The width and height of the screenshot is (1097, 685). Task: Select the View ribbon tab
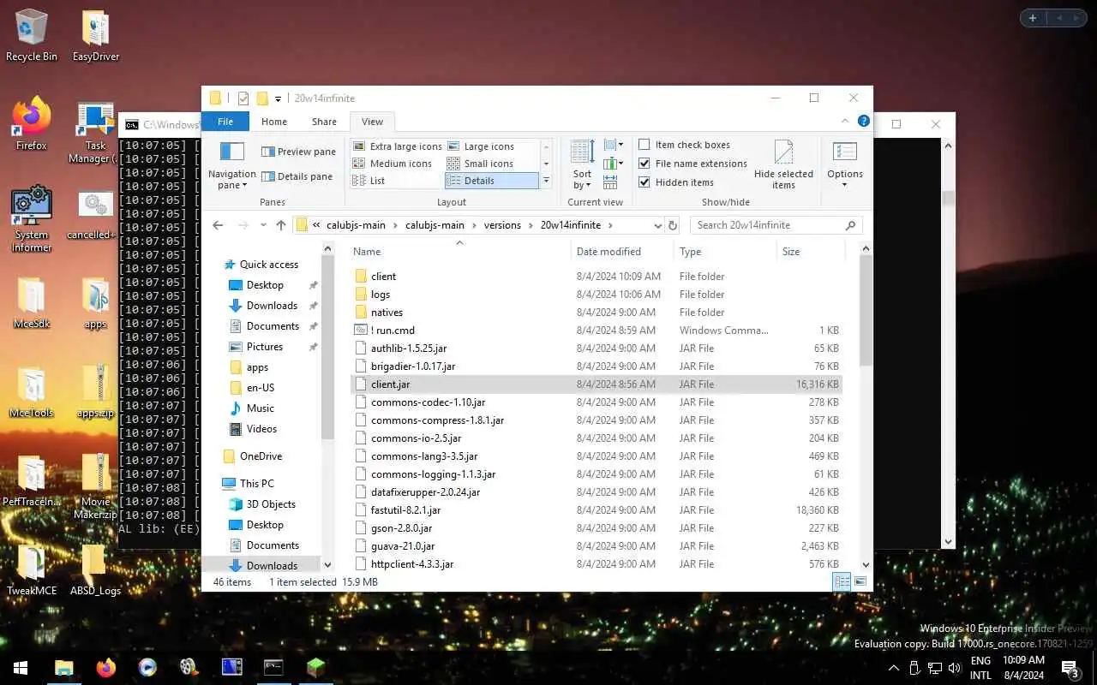(372, 122)
